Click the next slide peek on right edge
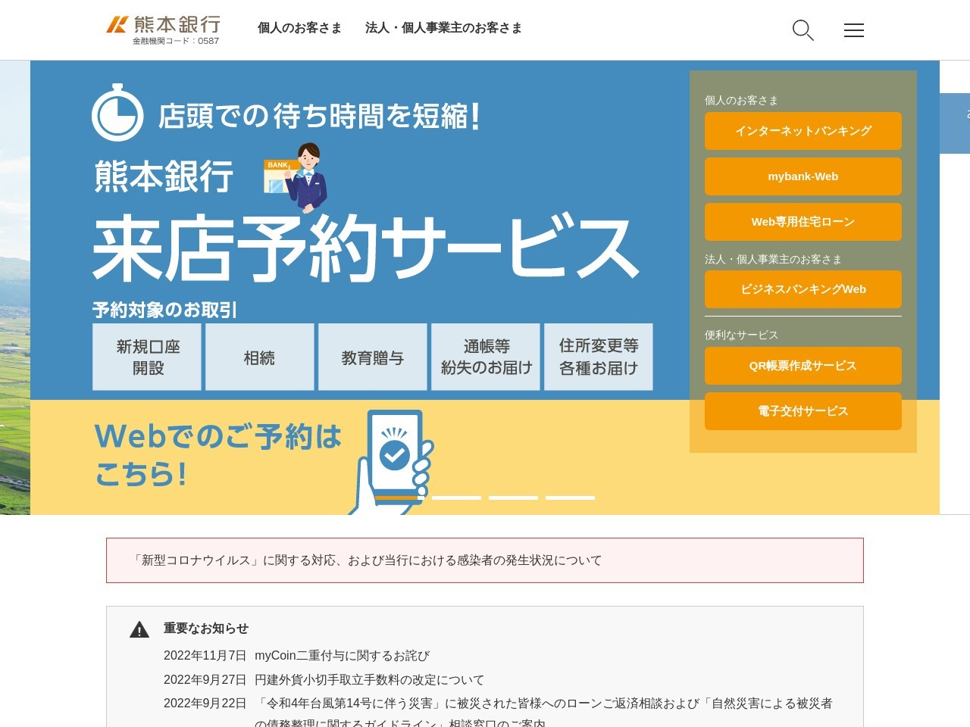Viewport: 970px width, 727px height. (955, 123)
